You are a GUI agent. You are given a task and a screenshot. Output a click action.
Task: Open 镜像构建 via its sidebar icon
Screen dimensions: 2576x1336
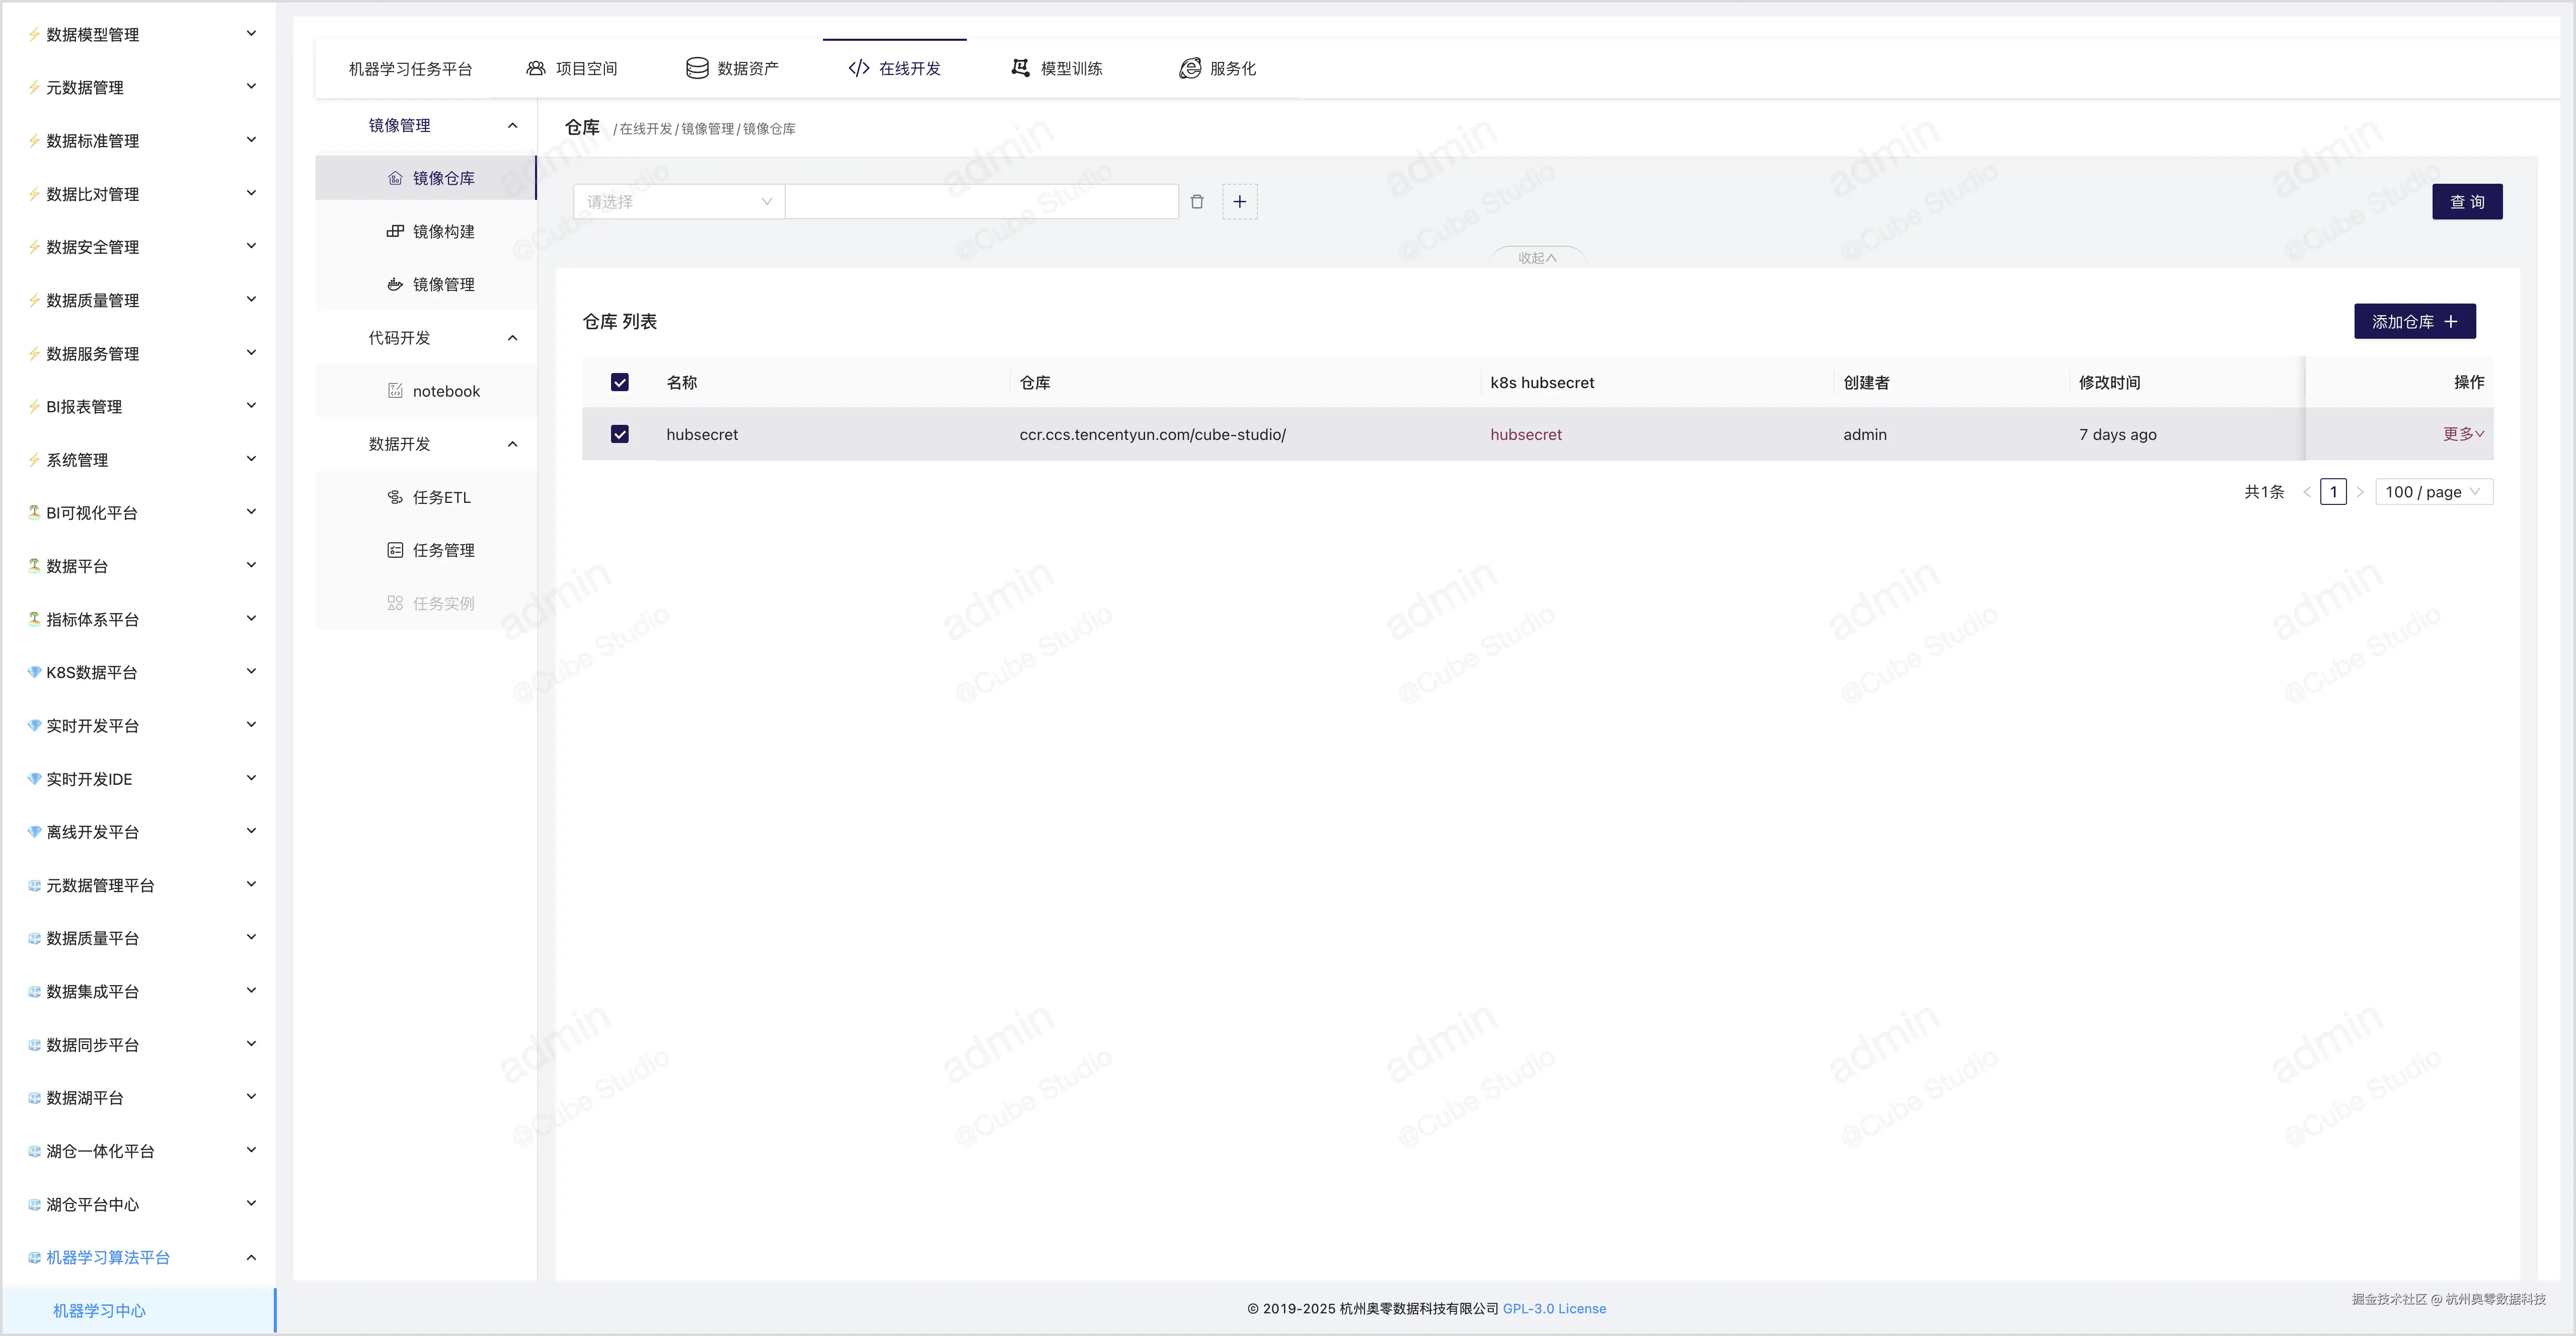(395, 231)
